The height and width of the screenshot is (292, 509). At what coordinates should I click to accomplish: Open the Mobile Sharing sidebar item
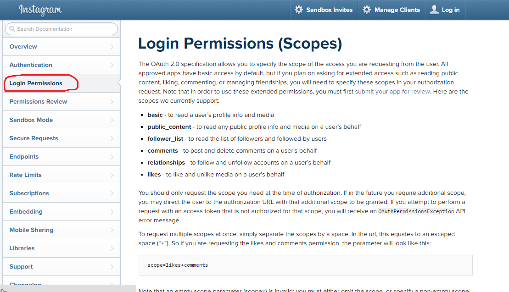31,230
